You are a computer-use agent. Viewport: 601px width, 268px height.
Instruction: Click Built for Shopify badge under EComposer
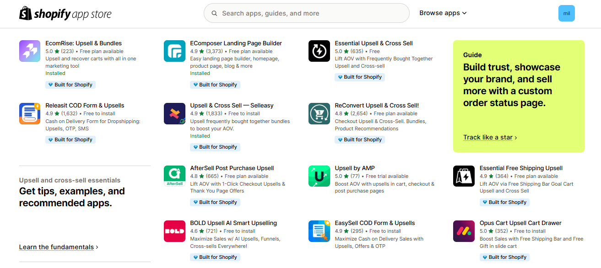point(215,85)
